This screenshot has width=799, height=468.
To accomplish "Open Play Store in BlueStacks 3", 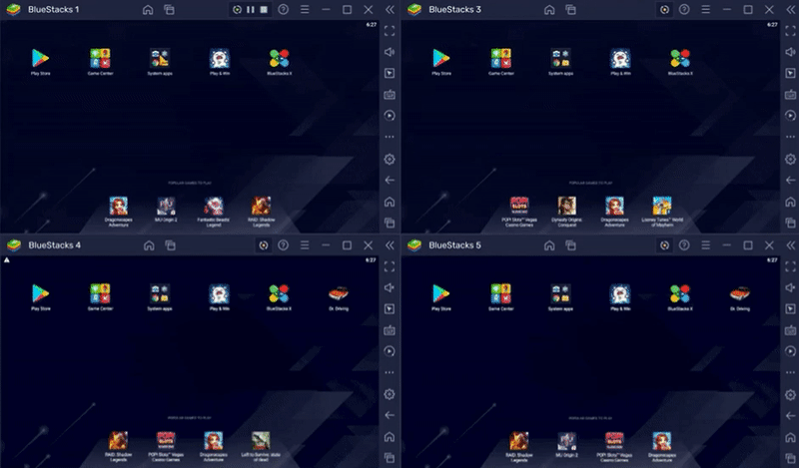I will point(441,59).
